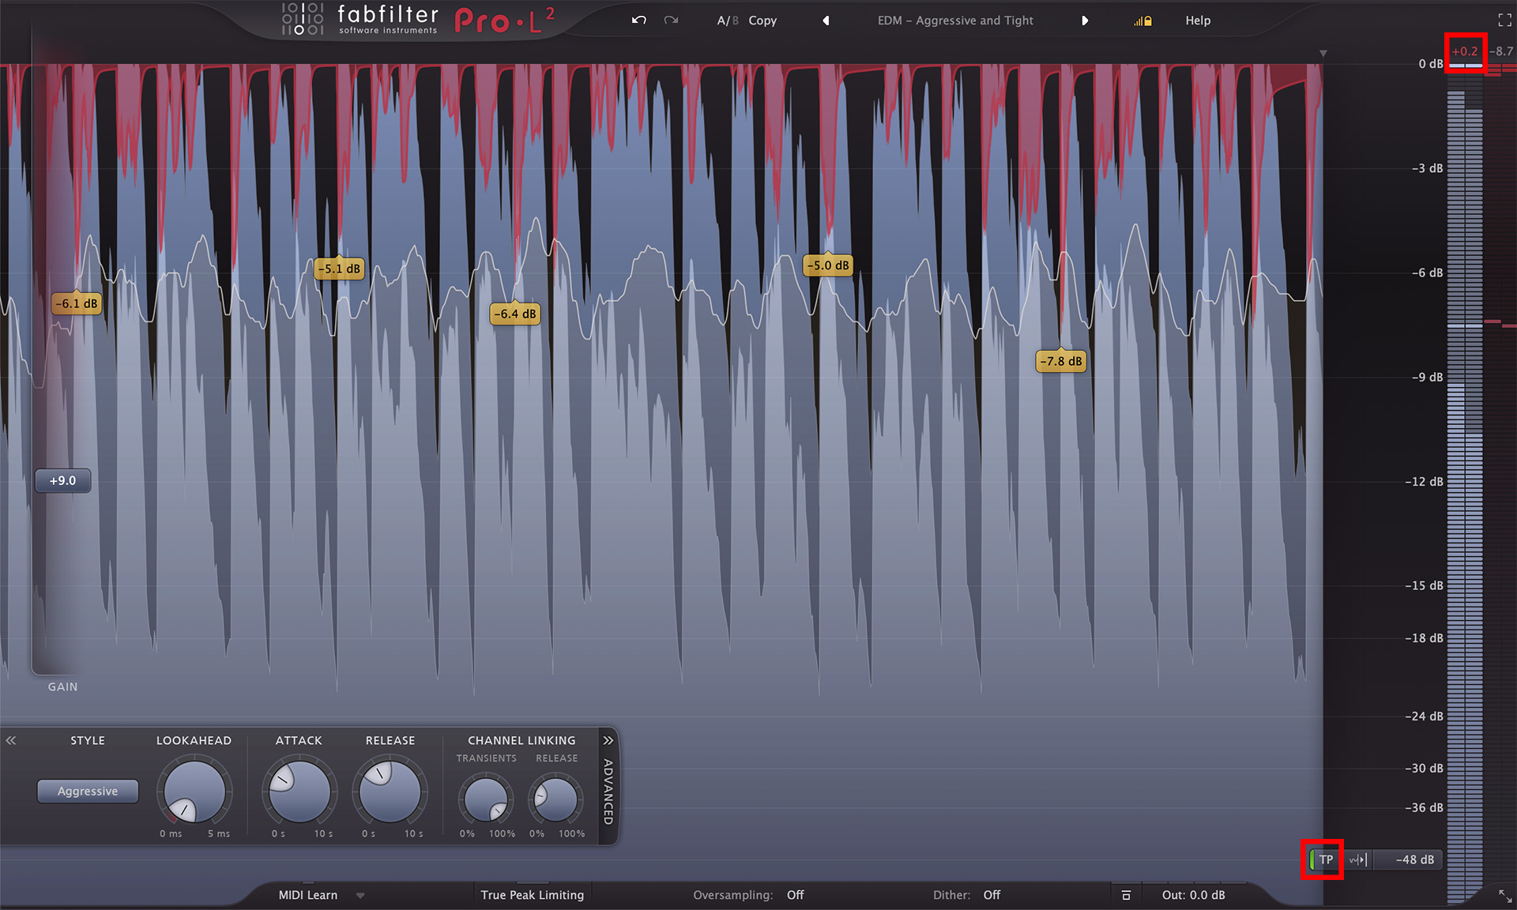Select the -7.8 dB peak label
This screenshot has width=1517, height=910.
(1061, 361)
